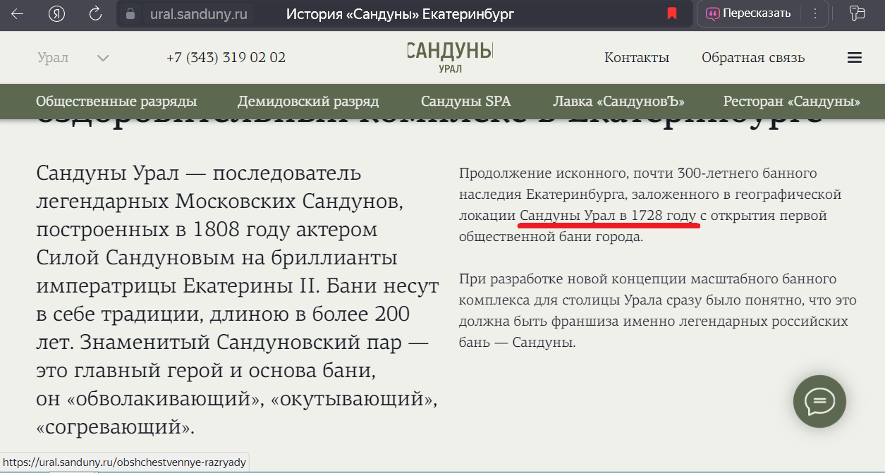Click the chevron next to Урал
The image size is (885, 473).
pos(103,58)
